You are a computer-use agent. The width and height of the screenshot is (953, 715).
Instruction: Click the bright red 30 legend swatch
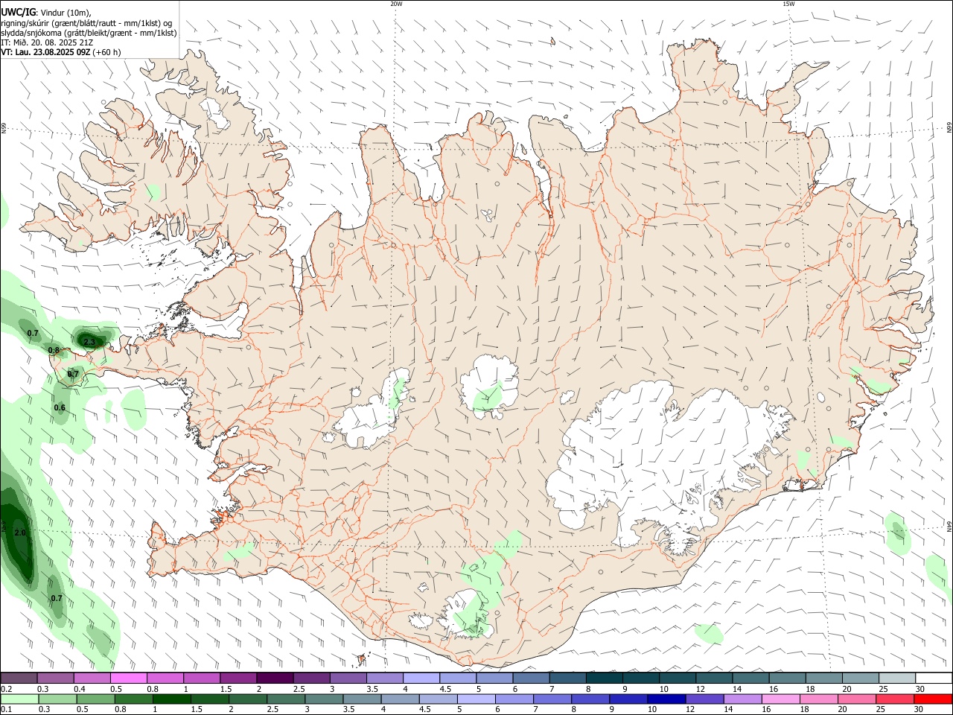(932, 699)
